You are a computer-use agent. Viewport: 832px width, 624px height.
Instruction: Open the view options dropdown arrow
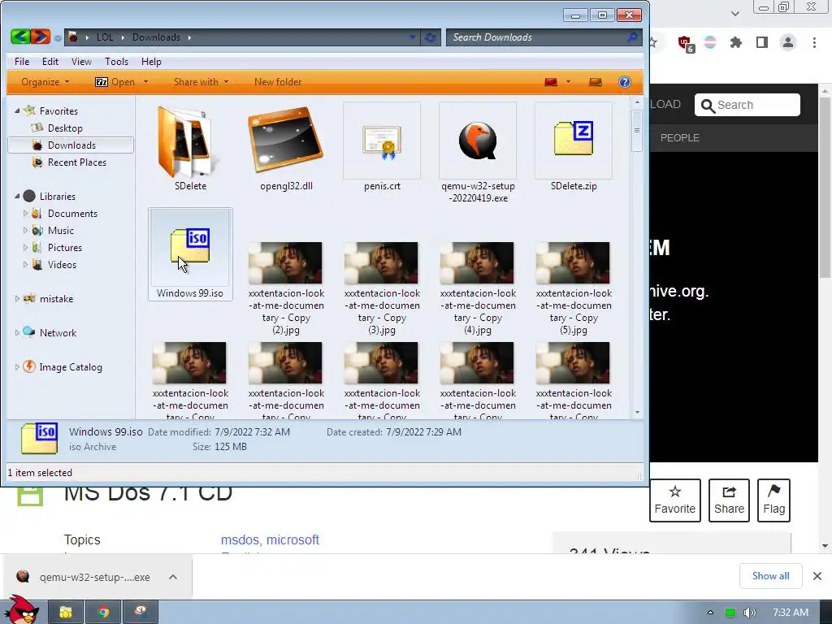[568, 82]
